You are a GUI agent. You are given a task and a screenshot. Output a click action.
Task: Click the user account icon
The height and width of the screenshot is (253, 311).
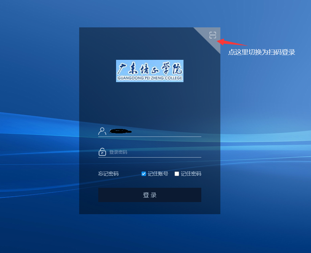pos(102,131)
